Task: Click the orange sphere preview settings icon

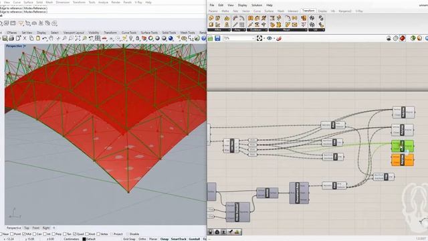Action: coord(419,38)
